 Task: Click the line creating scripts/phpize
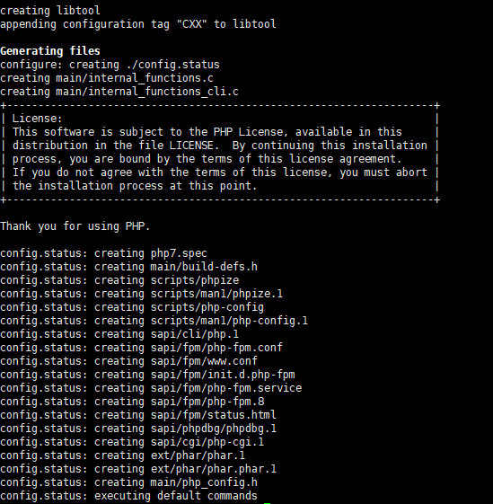coord(119,280)
